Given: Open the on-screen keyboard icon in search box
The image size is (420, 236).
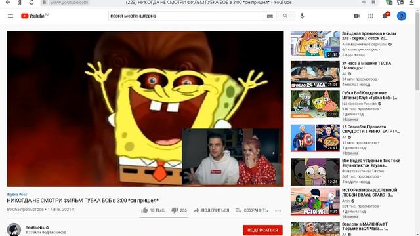Looking at the screenshot, I should click(x=270, y=16).
